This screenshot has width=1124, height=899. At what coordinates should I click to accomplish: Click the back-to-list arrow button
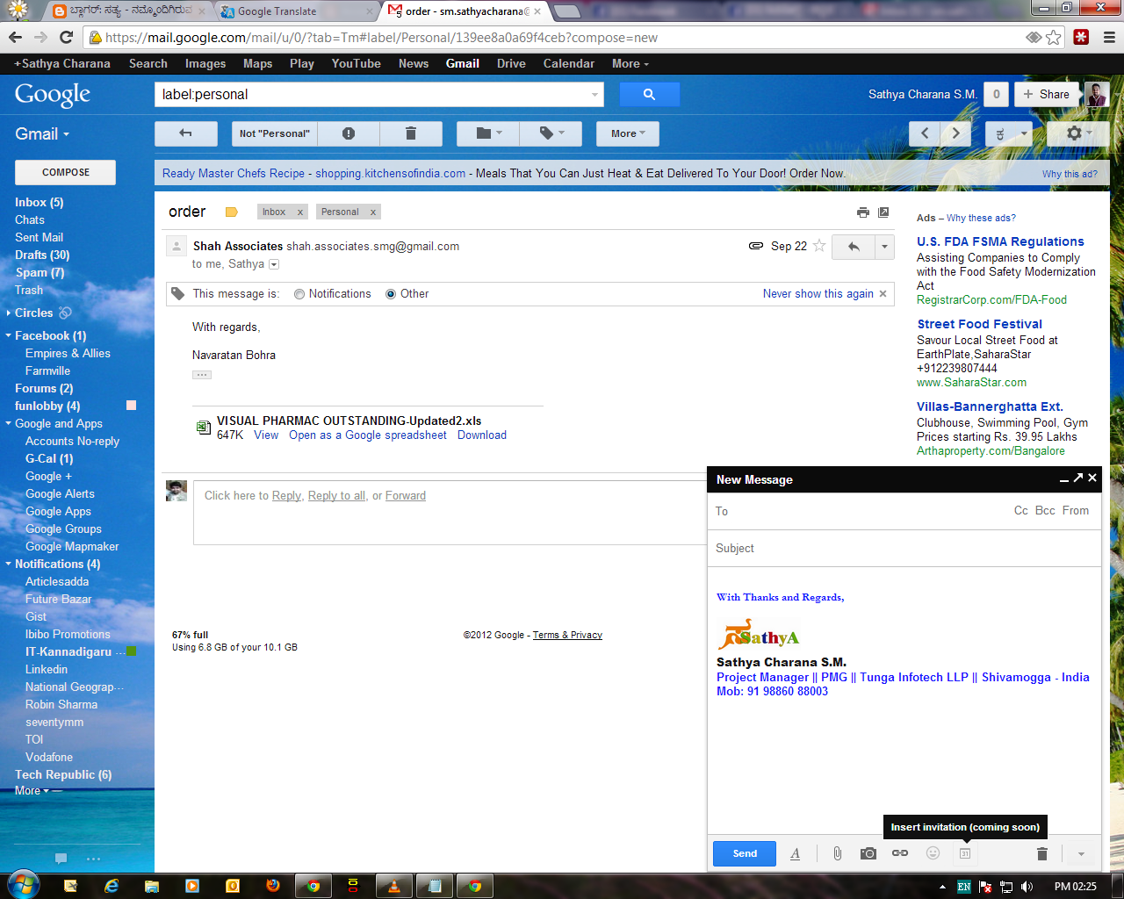(x=185, y=133)
